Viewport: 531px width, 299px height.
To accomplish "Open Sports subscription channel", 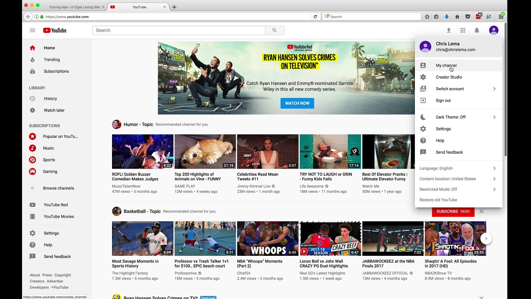I will 57,159.
